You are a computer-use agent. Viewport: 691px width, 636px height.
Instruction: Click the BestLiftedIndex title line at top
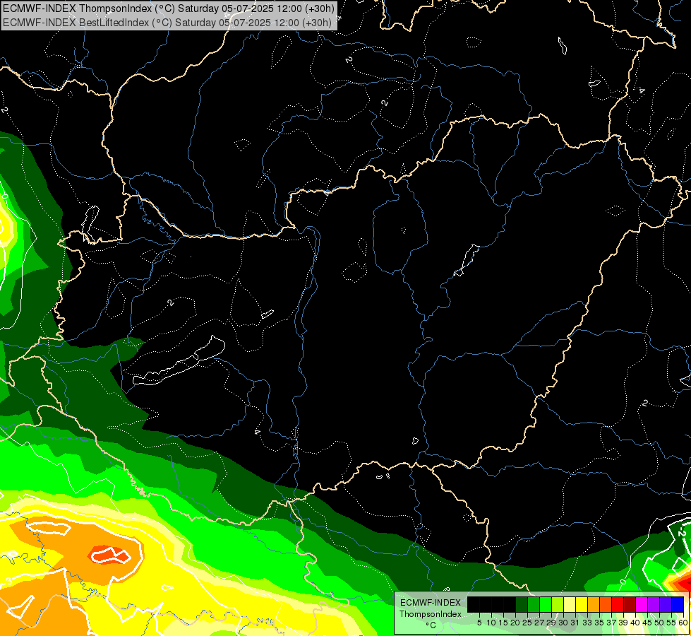pyautogui.click(x=167, y=22)
